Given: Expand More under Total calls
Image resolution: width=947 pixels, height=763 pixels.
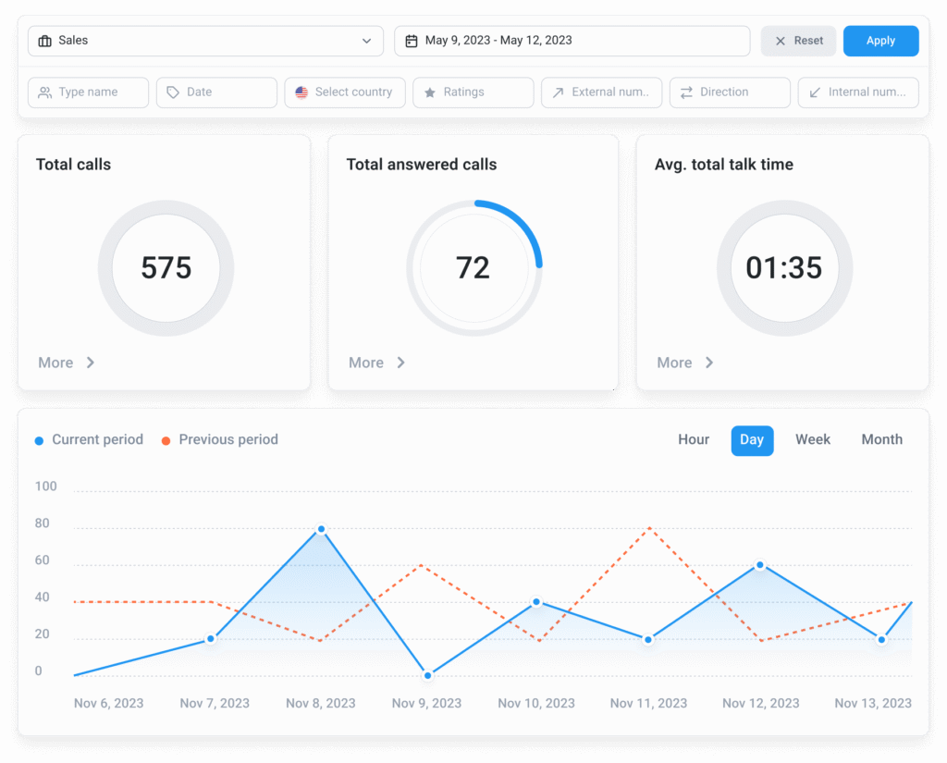Looking at the screenshot, I should (58, 363).
